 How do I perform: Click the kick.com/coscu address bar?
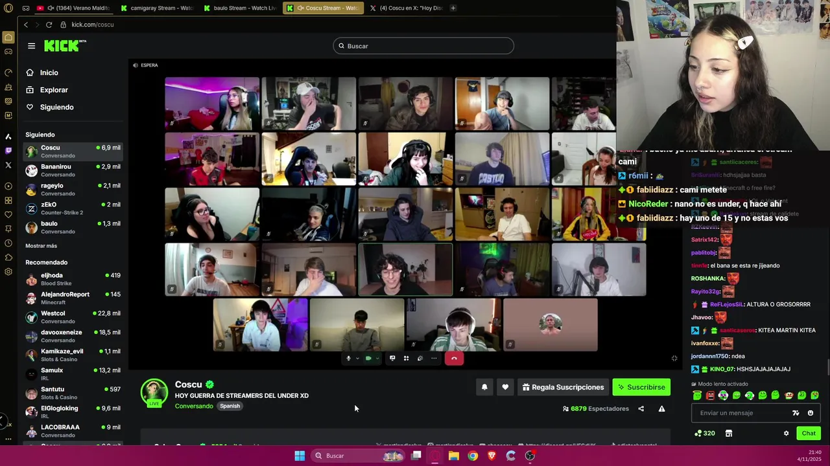(92, 25)
